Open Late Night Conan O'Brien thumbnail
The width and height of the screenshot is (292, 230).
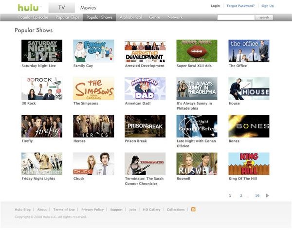point(197,126)
